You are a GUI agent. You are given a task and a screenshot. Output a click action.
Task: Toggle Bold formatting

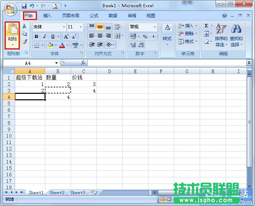[36, 37]
